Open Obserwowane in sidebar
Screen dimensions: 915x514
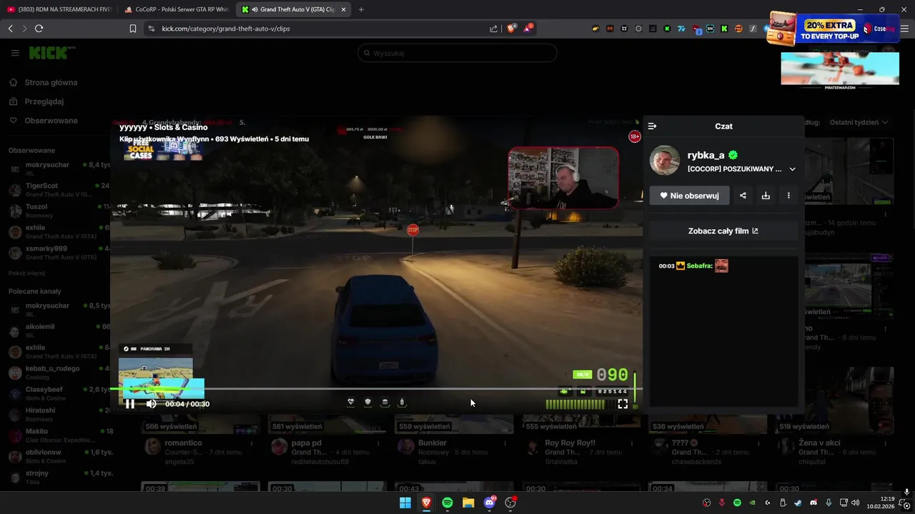pyautogui.click(x=51, y=121)
